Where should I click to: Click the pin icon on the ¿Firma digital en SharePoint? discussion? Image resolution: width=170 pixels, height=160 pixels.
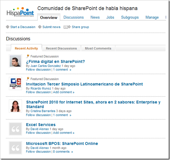(28, 56)
